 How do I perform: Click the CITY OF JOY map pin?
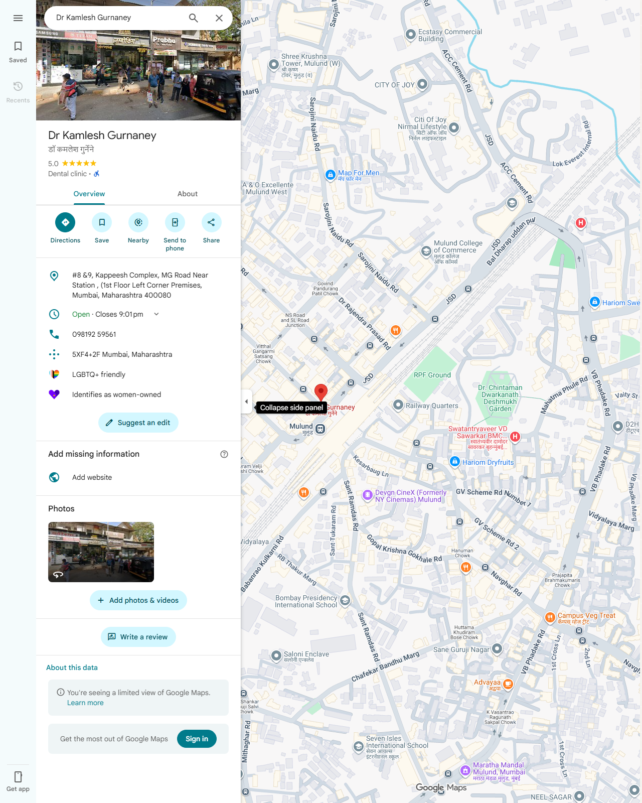pyautogui.click(x=423, y=84)
